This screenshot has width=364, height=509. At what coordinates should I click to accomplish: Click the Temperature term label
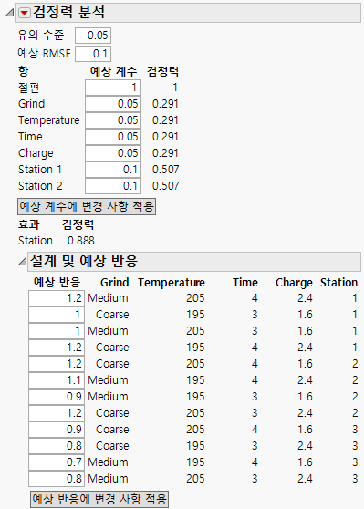[49, 120]
